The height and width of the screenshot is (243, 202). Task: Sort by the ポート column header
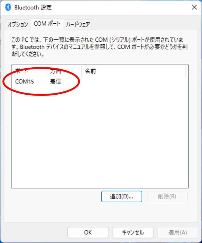(30, 71)
